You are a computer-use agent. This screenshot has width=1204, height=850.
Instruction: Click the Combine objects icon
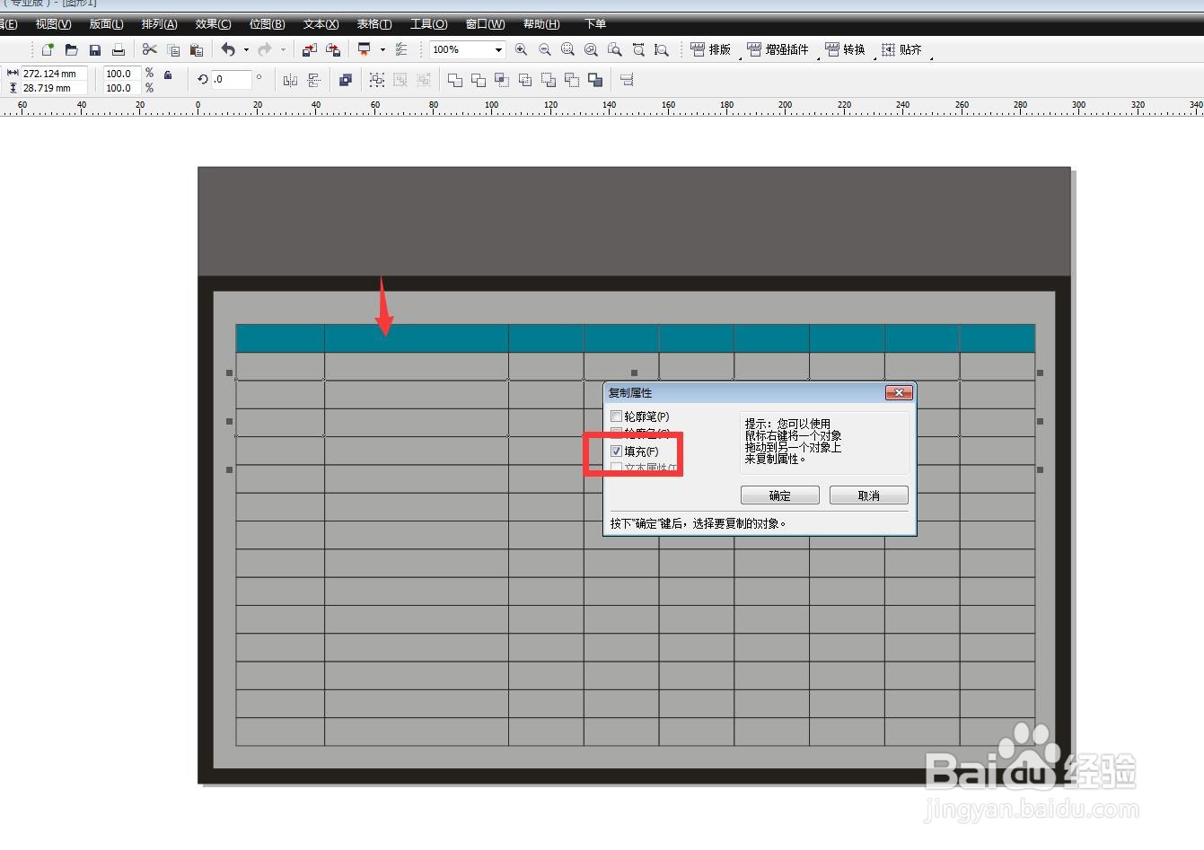tap(346, 81)
